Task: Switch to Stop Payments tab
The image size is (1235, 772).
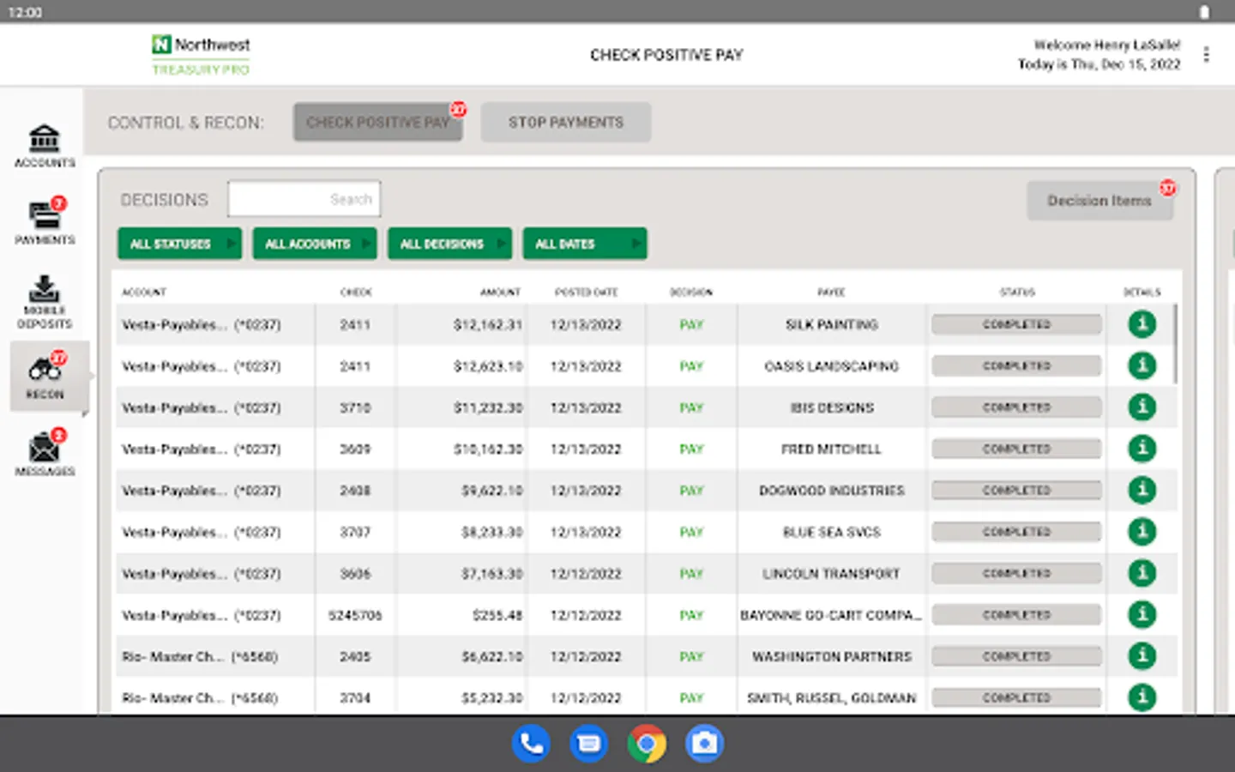Action: coord(565,123)
